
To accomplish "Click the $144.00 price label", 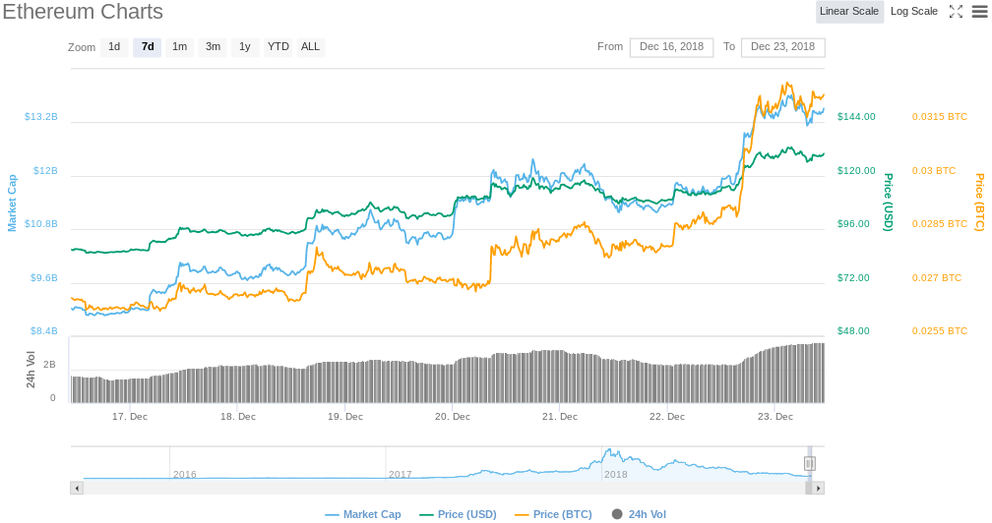I will (x=856, y=117).
